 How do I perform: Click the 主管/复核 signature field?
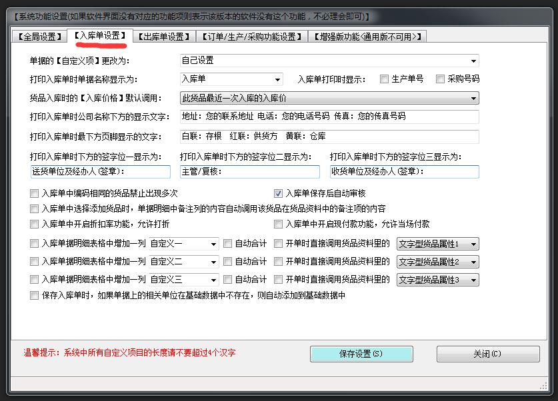click(249, 172)
